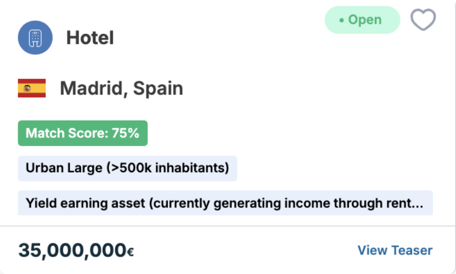
Task: Click the Match Score: 75% badge
Action: (83, 133)
